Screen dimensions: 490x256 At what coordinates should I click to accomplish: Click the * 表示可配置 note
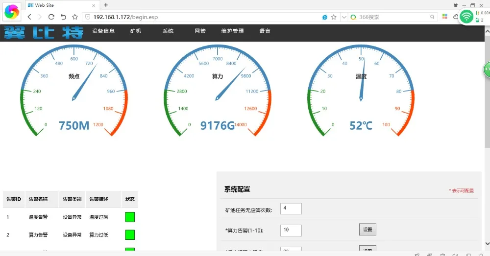coord(461,190)
